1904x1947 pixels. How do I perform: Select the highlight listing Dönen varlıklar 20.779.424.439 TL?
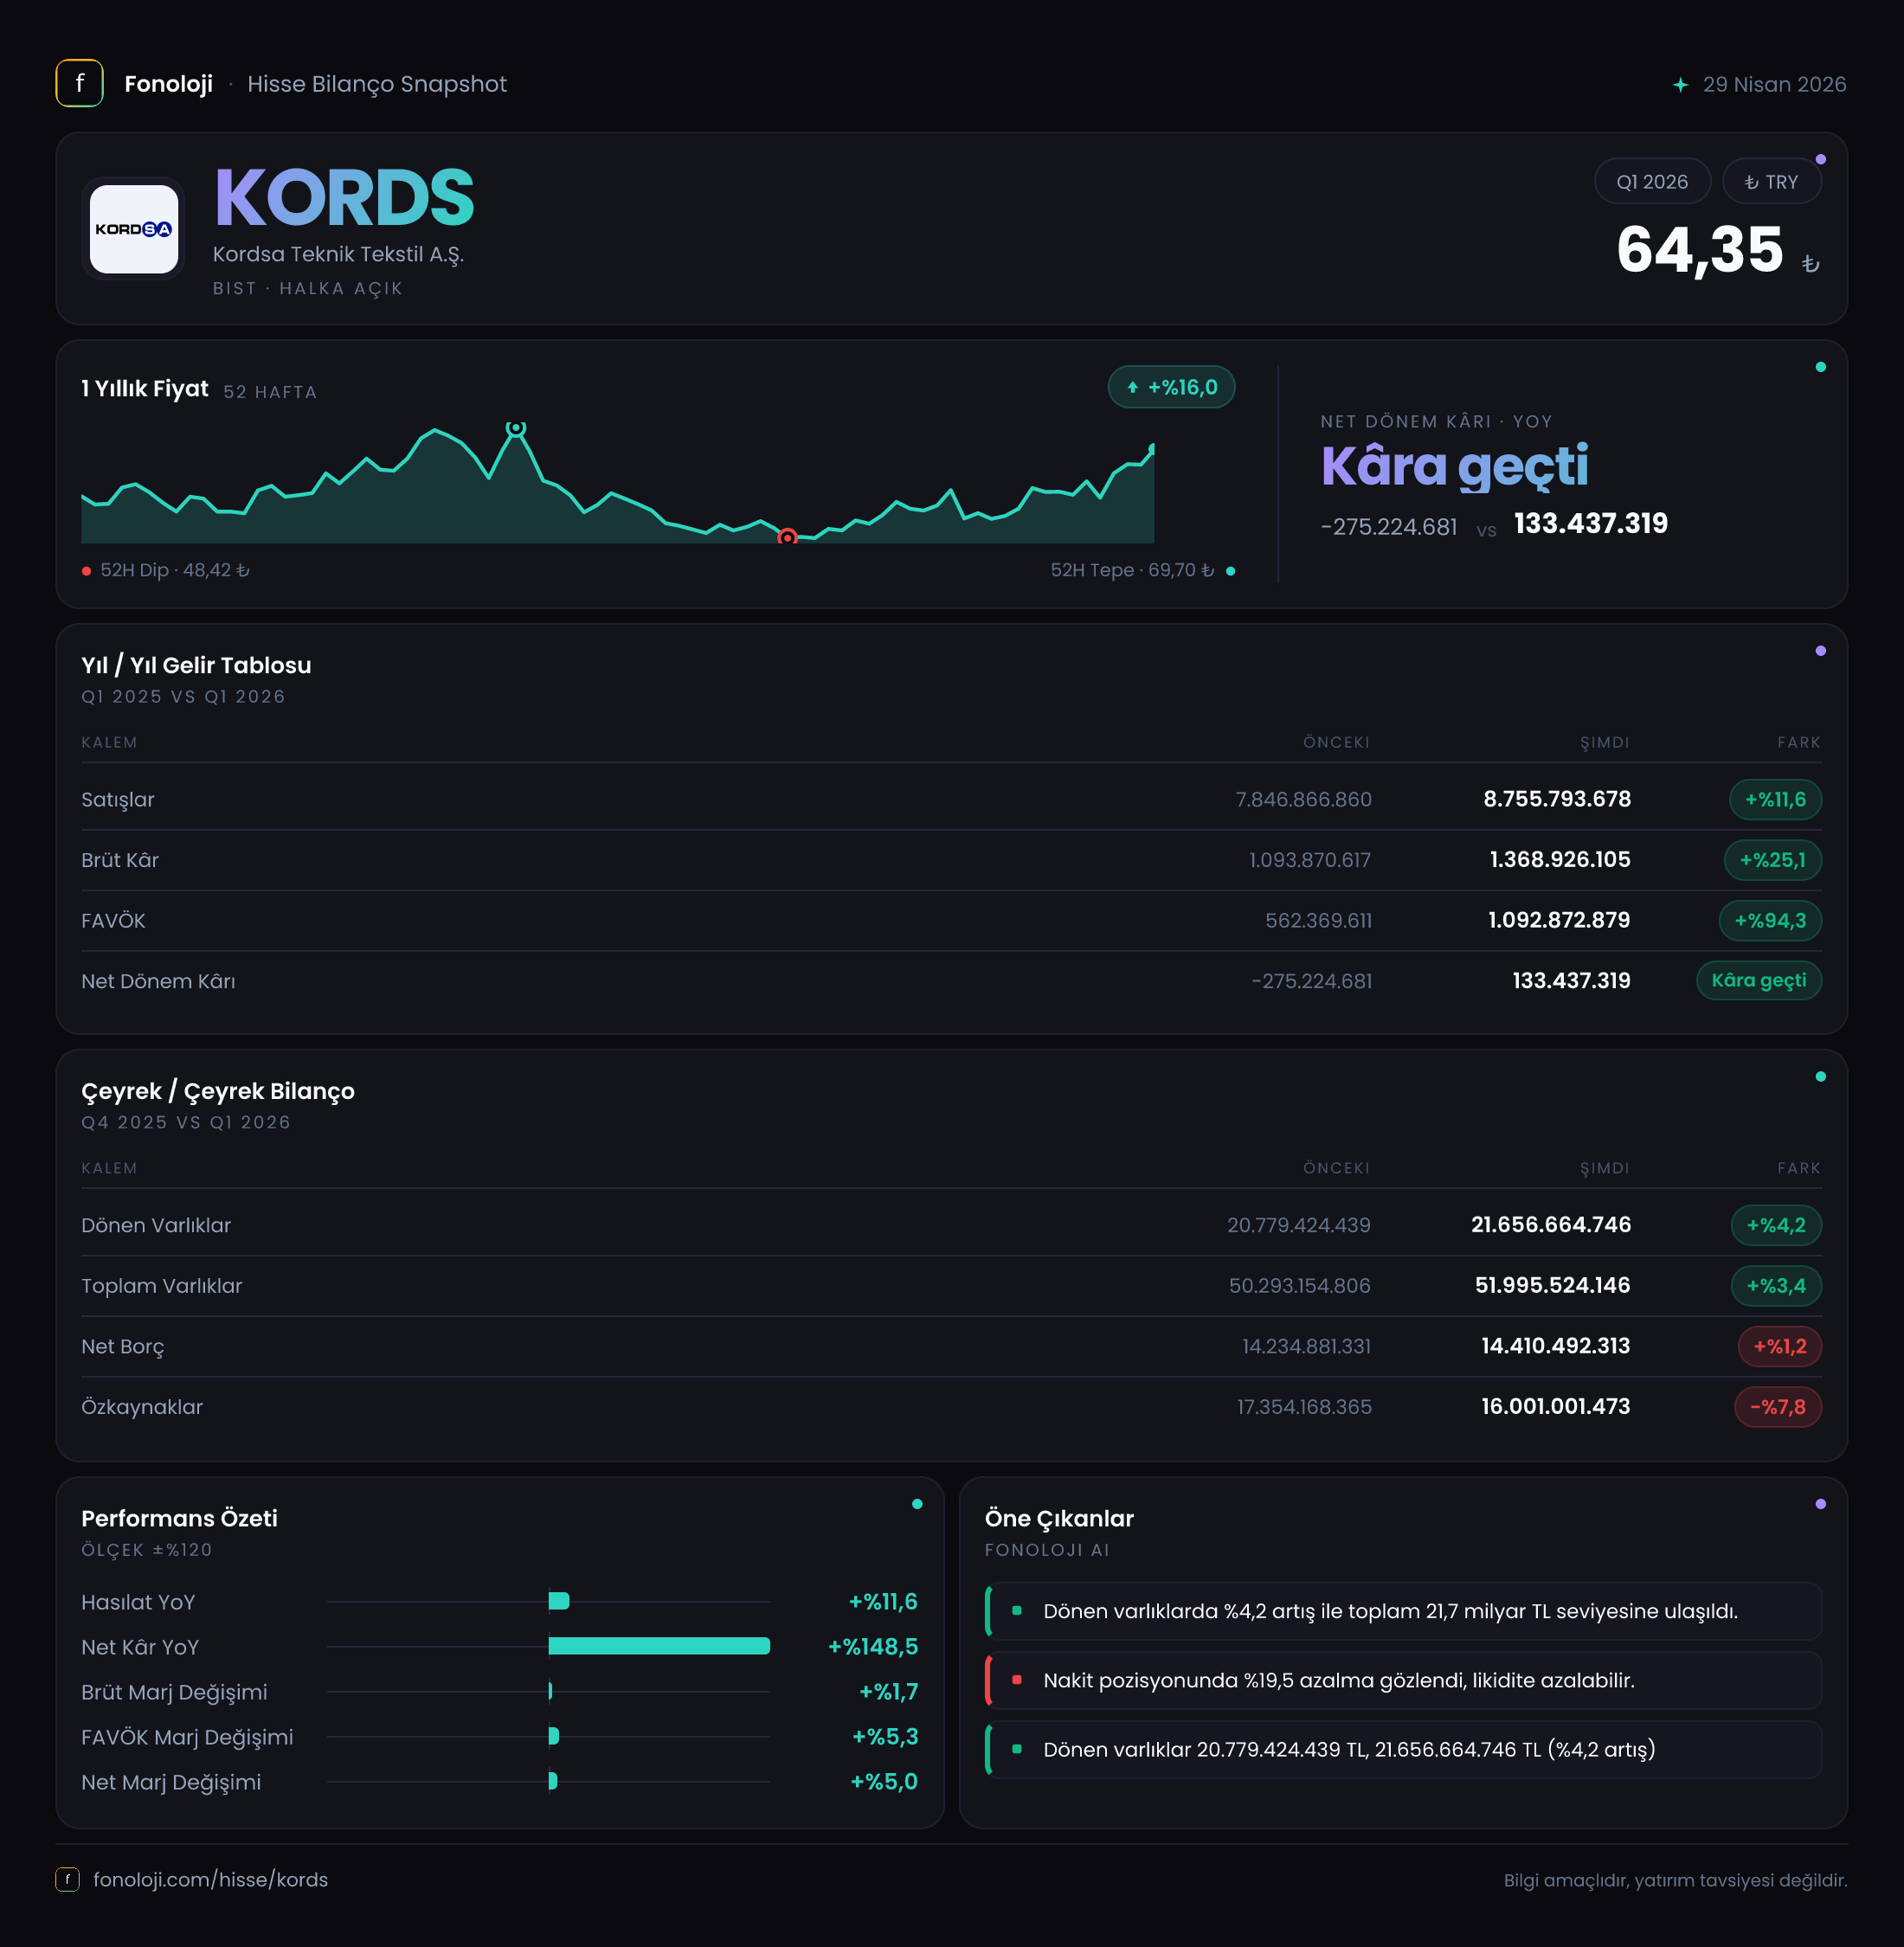click(1403, 1749)
